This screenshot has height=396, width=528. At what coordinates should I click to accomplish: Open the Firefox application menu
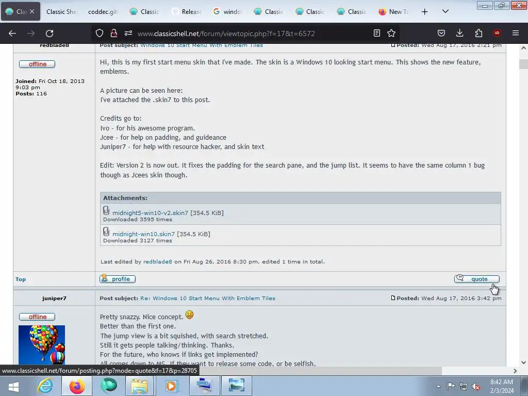pyautogui.click(x=515, y=33)
